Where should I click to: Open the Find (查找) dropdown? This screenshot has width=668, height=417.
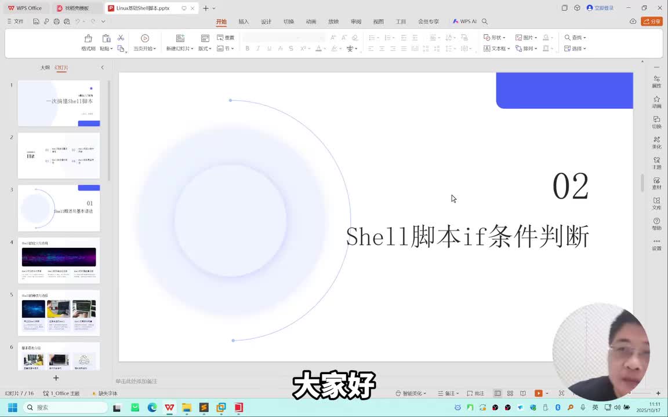tap(575, 38)
